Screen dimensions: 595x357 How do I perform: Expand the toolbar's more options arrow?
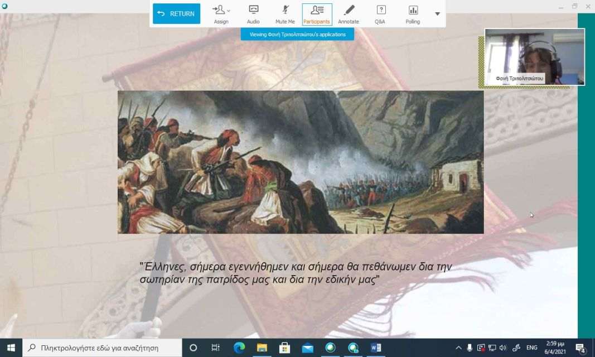click(437, 14)
